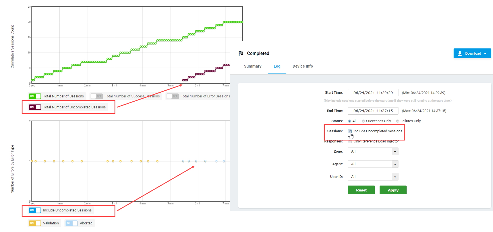Open the Agent dropdown list
This screenshot has height=232, width=493.
395,164
